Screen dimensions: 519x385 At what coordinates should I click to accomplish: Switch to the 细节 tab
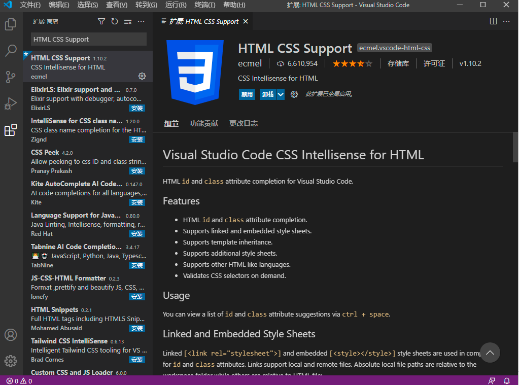171,123
